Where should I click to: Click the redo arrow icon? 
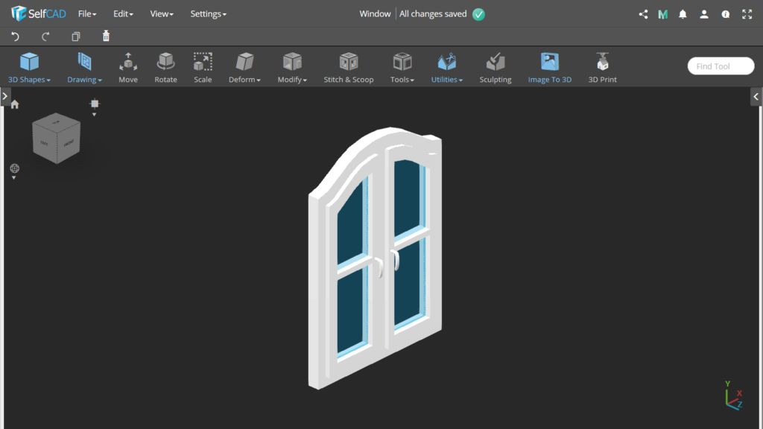click(45, 36)
